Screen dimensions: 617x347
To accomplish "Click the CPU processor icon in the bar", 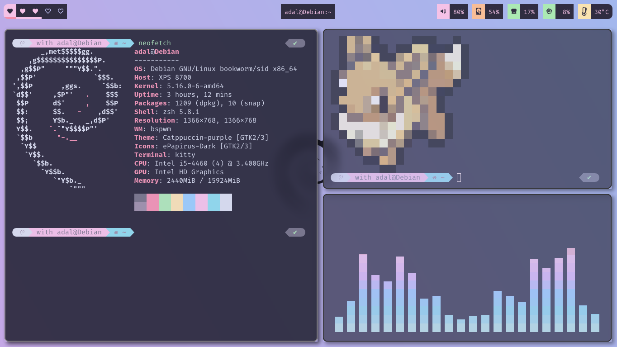I will tap(549, 12).
